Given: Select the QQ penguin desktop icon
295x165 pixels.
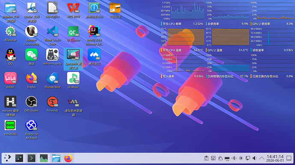Looking at the screenshot, I should 11,55.
